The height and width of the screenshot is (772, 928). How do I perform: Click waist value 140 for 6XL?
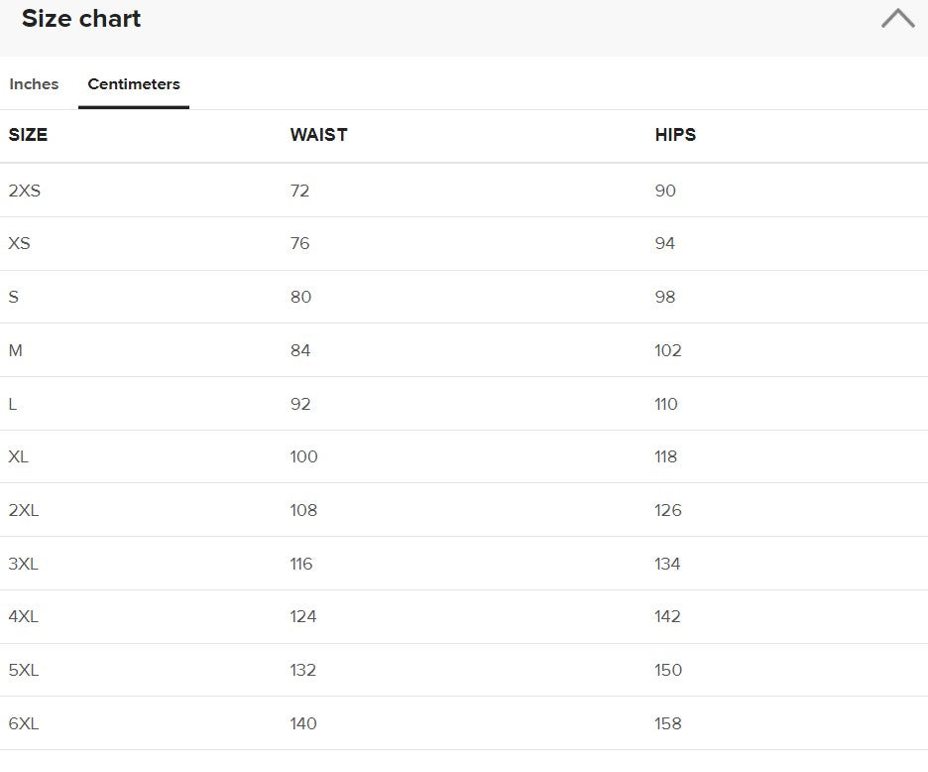pos(303,724)
